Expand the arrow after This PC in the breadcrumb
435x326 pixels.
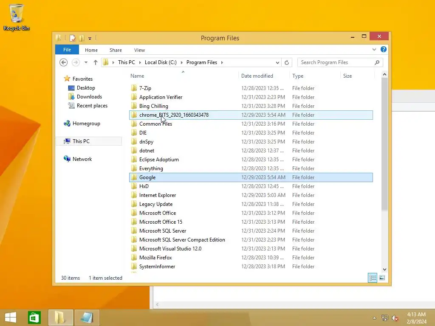pyautogui.click(x=140, y=63)
